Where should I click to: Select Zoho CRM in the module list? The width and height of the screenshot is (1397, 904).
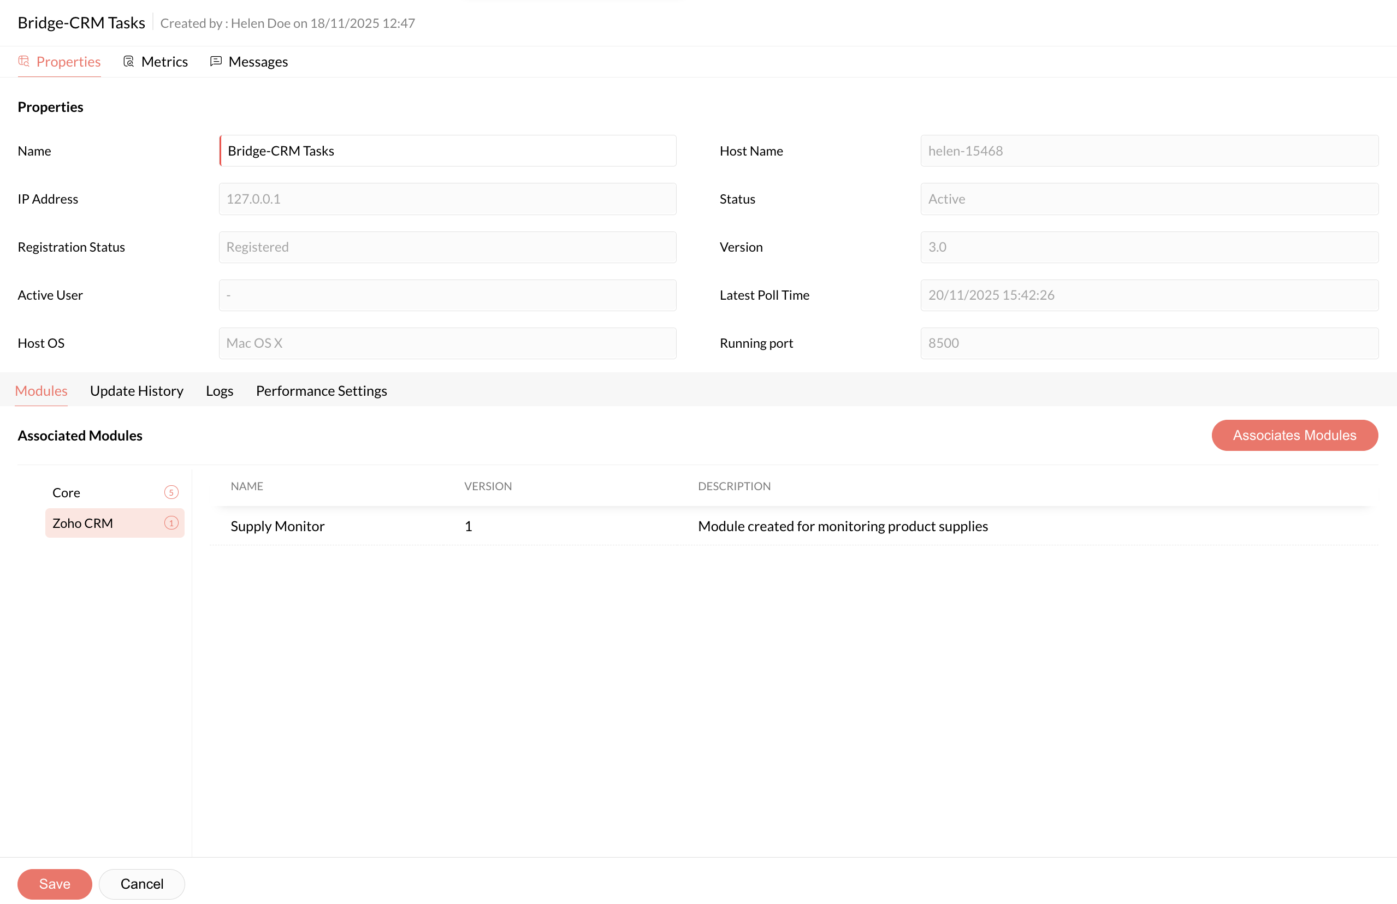click(83, 524)
